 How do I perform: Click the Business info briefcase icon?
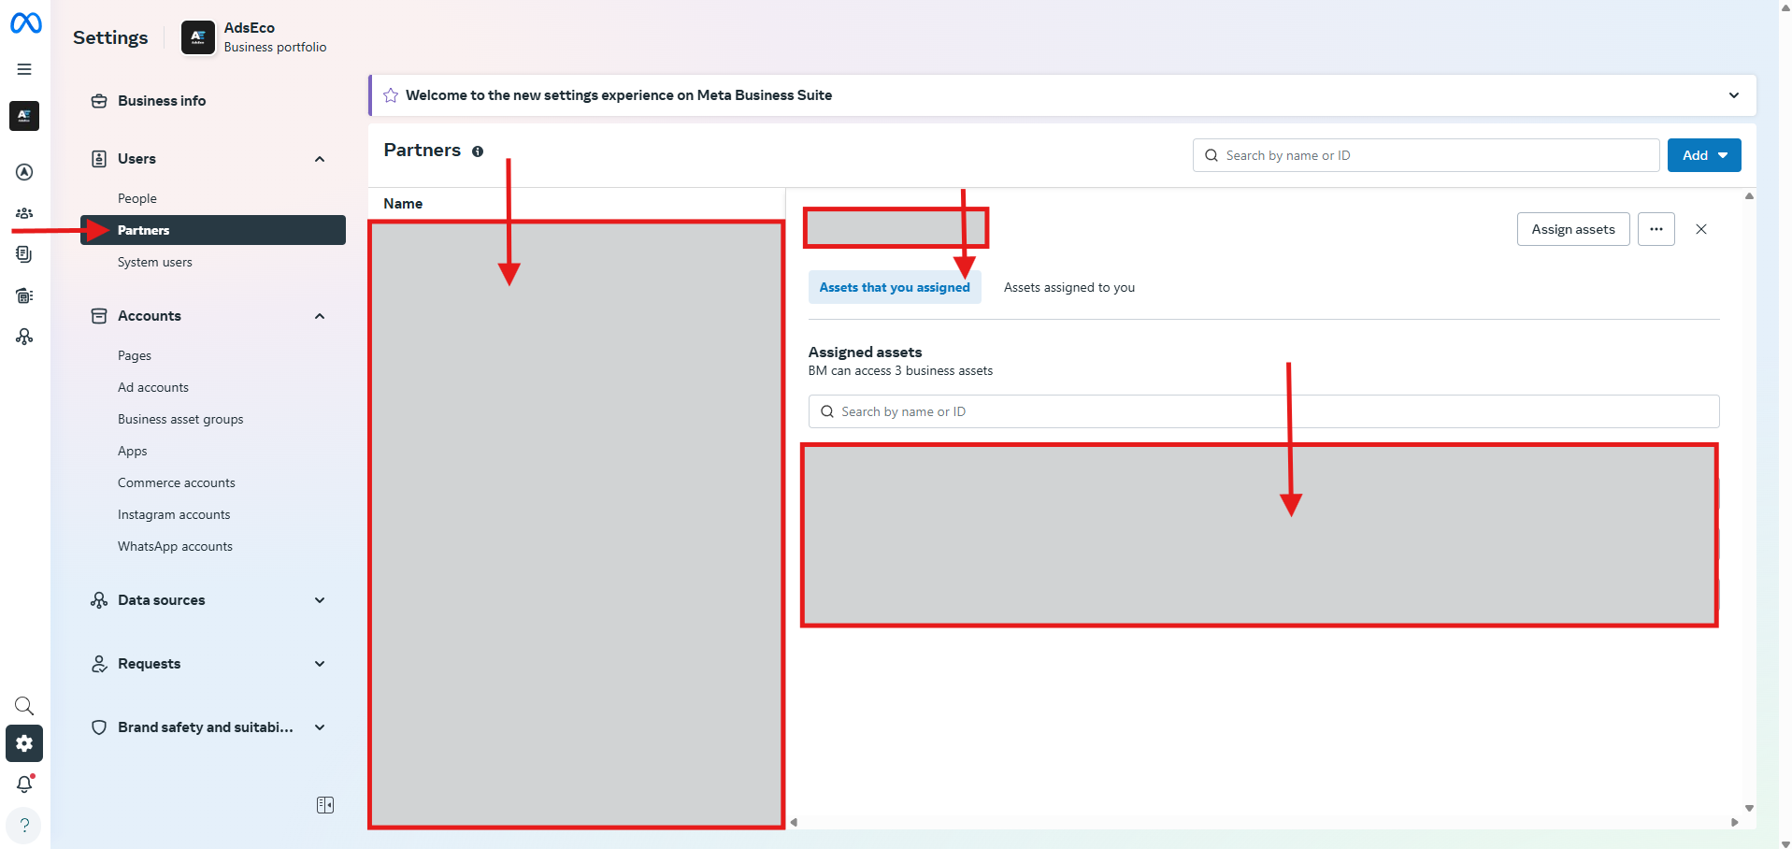[x=99, y=101]
